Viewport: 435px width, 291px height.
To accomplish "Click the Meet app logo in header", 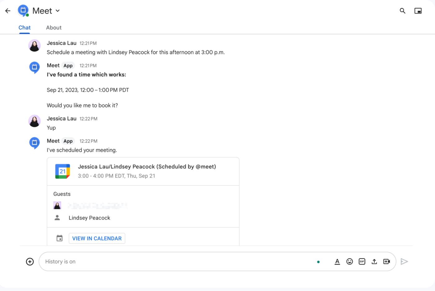I will click(x=23, y=11).
